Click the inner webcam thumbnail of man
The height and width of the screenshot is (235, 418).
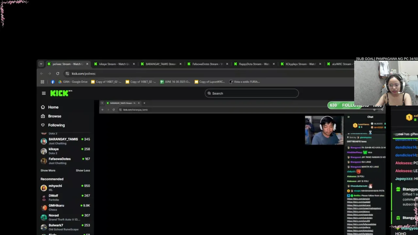pos(324,130)
